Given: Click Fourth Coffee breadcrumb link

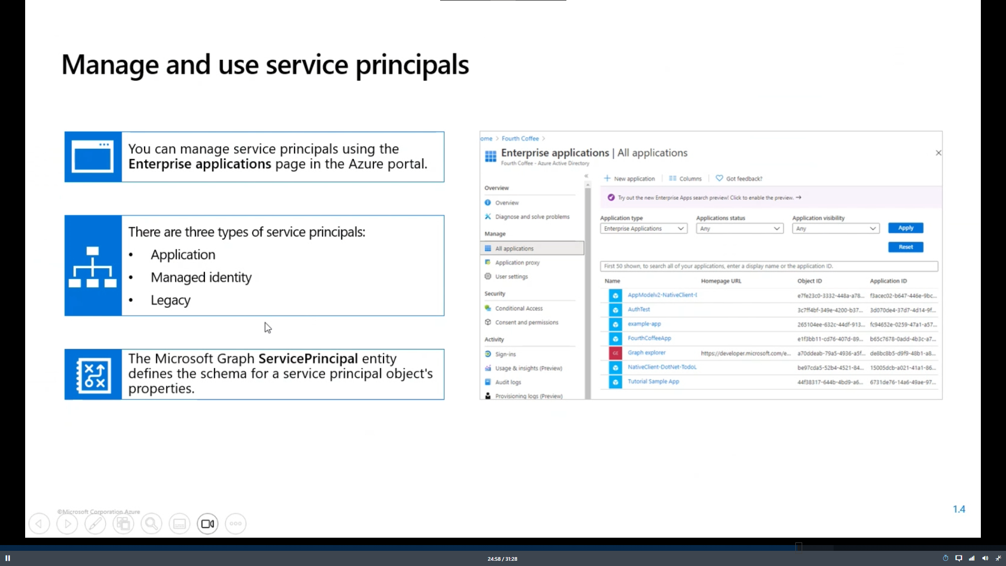Looking at the screenshot, I should 520,139.
